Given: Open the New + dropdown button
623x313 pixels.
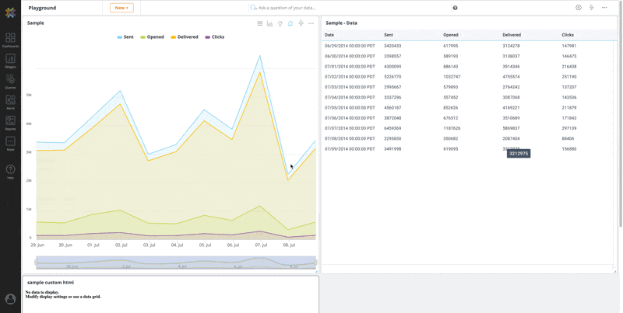Looking at the screenshot, I should (121, 8).
